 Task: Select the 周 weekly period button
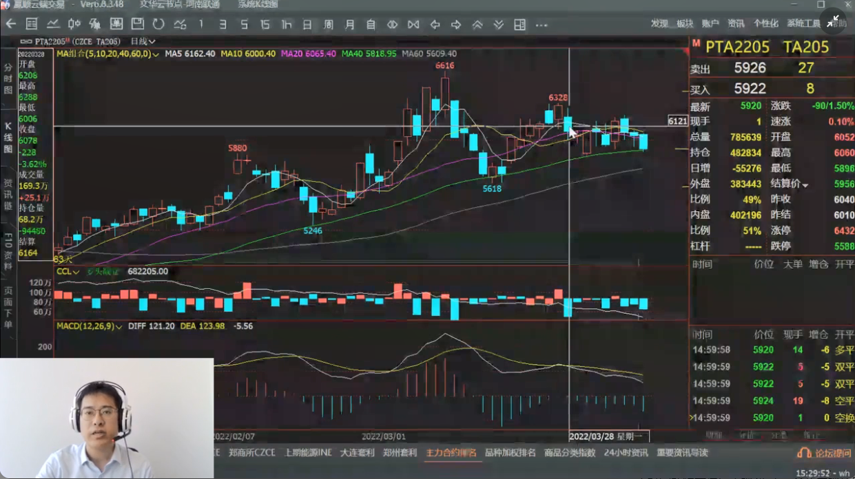click(329, 25)
